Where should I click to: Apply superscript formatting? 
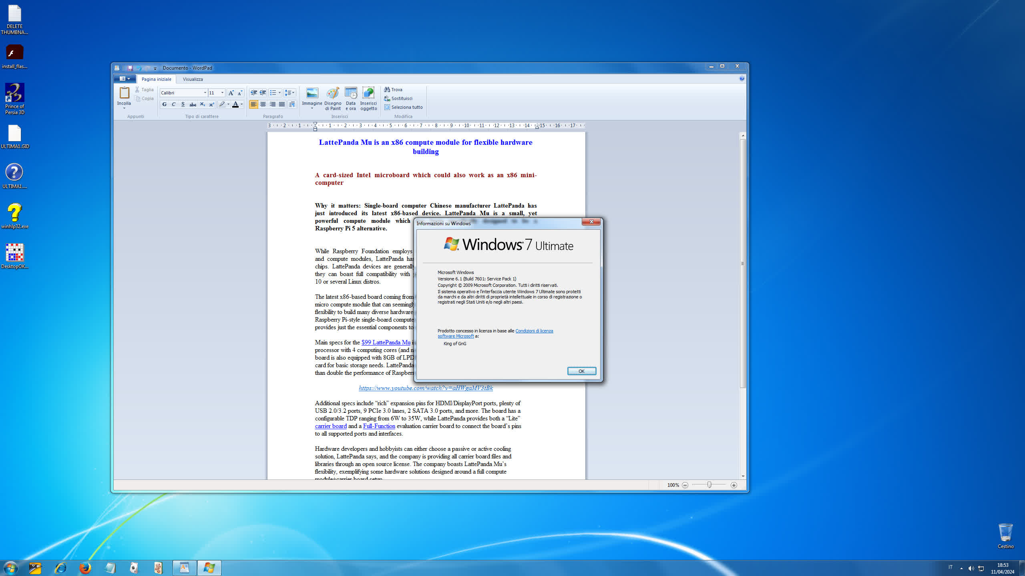[x=212, y=104]
